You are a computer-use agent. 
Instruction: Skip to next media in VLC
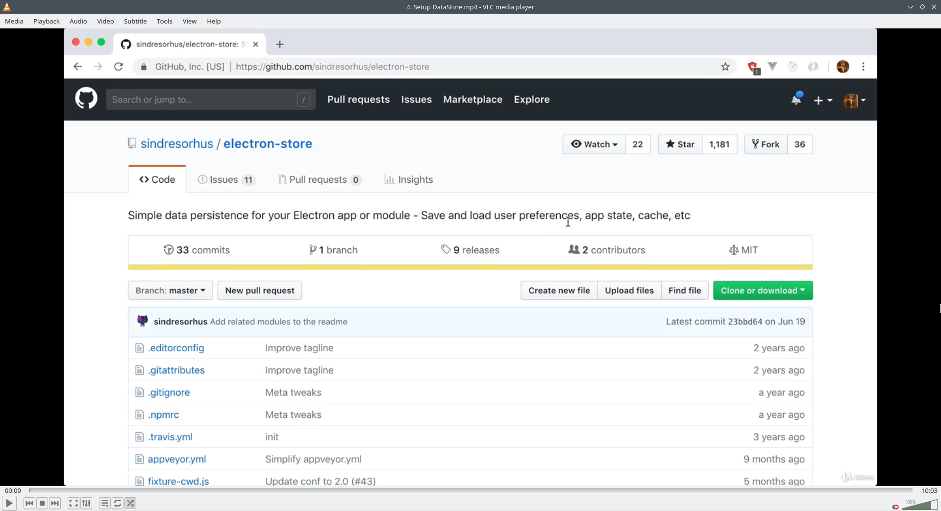coord(55,503)
